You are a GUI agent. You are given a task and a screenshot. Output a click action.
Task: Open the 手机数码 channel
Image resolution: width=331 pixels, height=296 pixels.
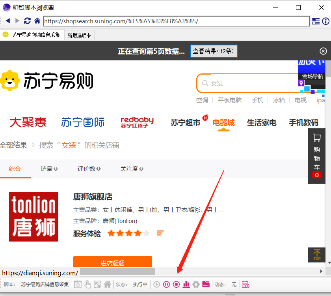tap(303, 123)
